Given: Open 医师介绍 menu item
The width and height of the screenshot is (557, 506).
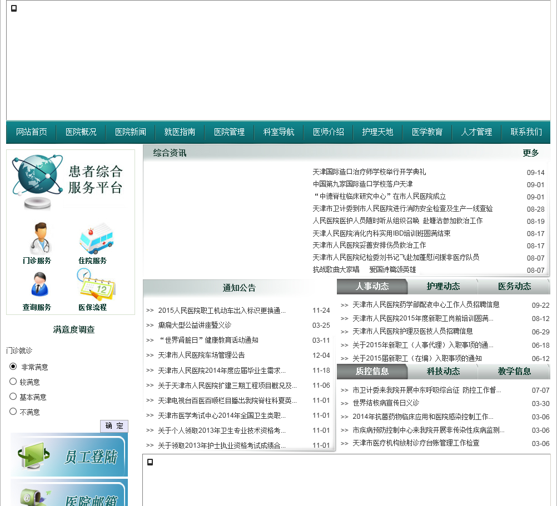Looking at the screenshot, I should pyautogui.click(x=328, y=132).
